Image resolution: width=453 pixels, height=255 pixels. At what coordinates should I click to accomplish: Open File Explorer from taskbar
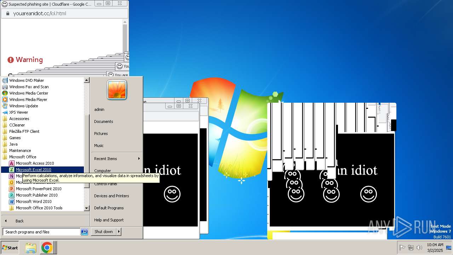31,248
